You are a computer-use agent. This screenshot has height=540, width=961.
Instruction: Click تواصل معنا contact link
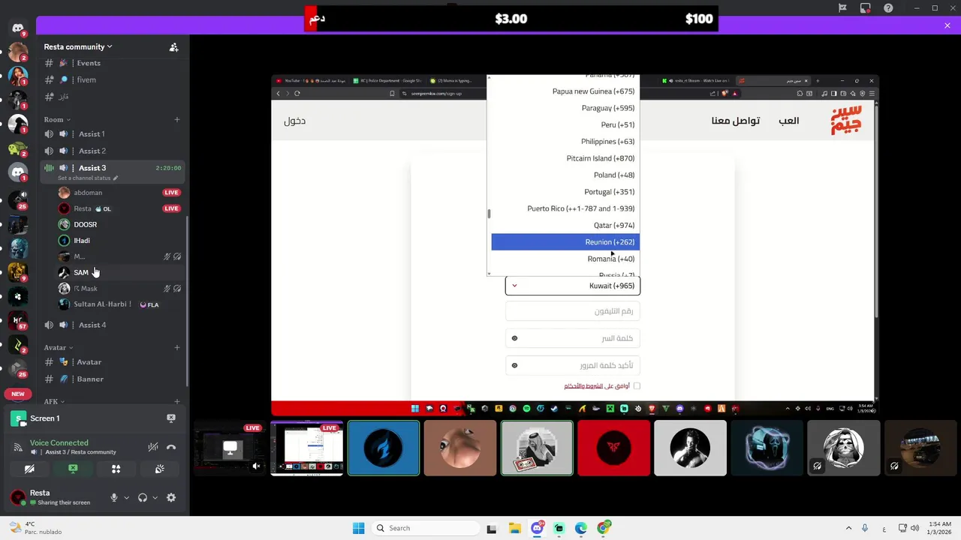[x=735, y=121]
